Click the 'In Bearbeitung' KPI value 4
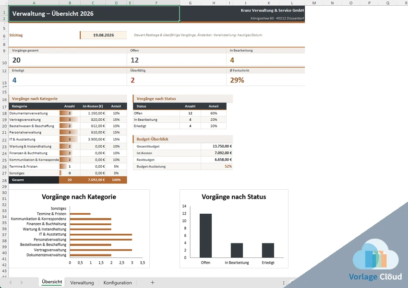This screenshot has height=288, width=408. [232, 60]
